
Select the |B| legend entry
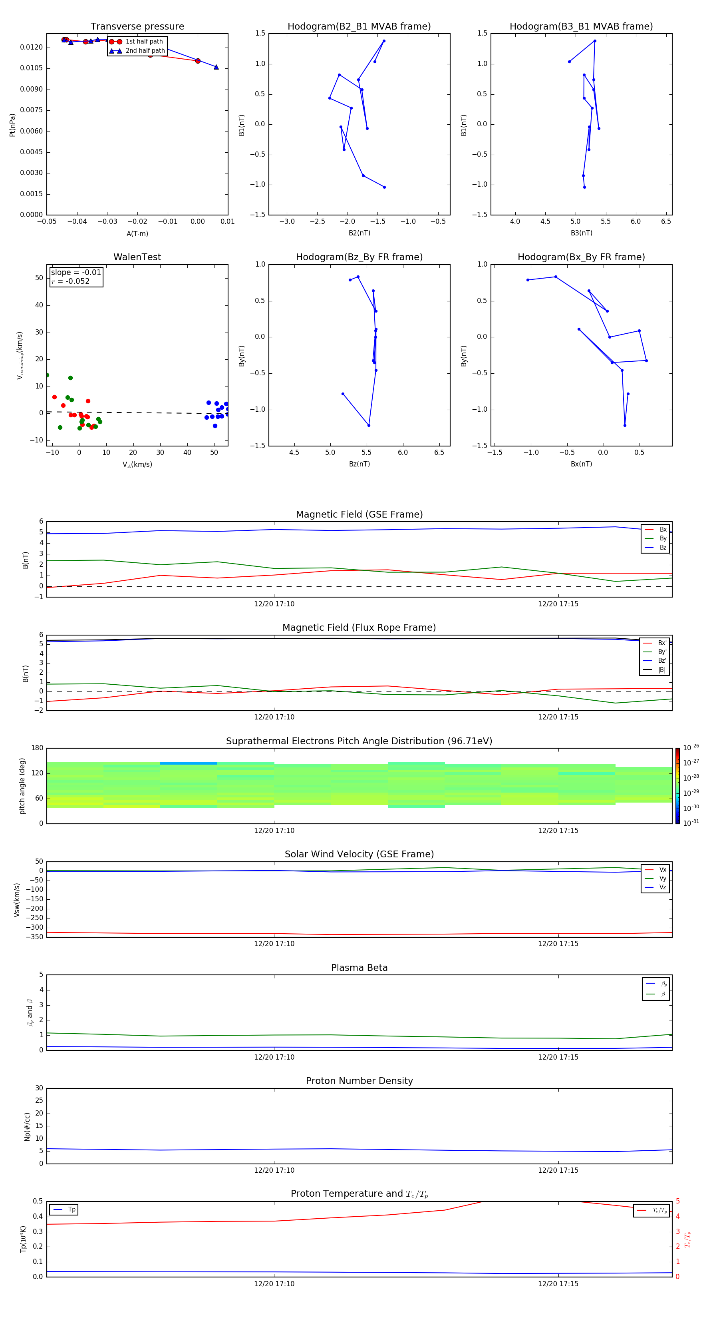click(x=655, y=670)
